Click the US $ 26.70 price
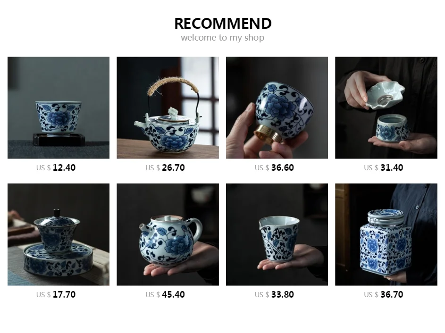This screenshot has height=333, width=445. click(165, 167)
